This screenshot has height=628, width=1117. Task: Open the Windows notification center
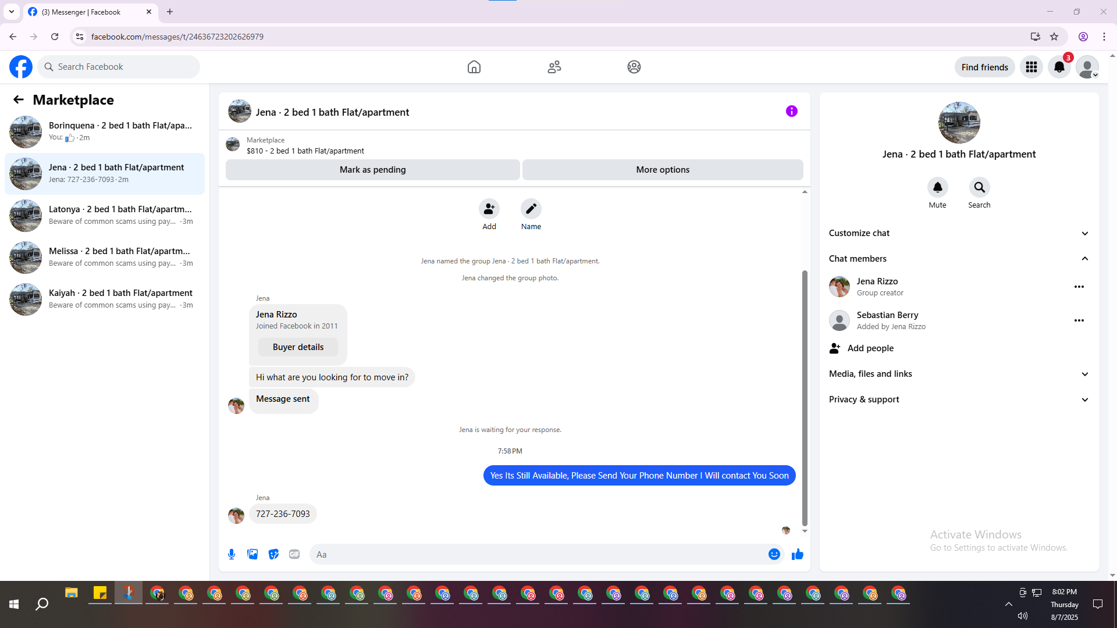pyautogui.click(x=1098, y=604)
